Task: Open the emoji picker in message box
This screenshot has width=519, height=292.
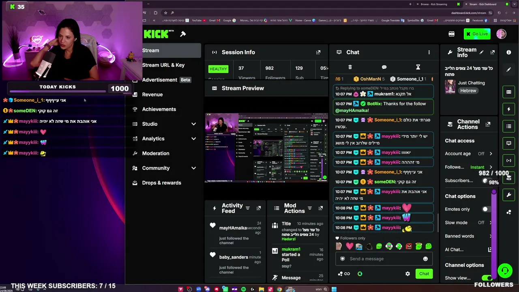Action: (425, 259)
